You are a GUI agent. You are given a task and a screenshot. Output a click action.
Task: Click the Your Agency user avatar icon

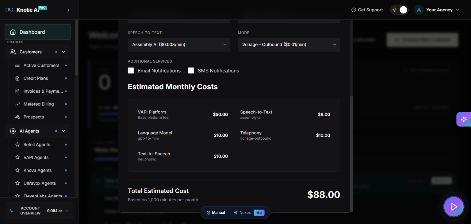(x=419, y=10)
